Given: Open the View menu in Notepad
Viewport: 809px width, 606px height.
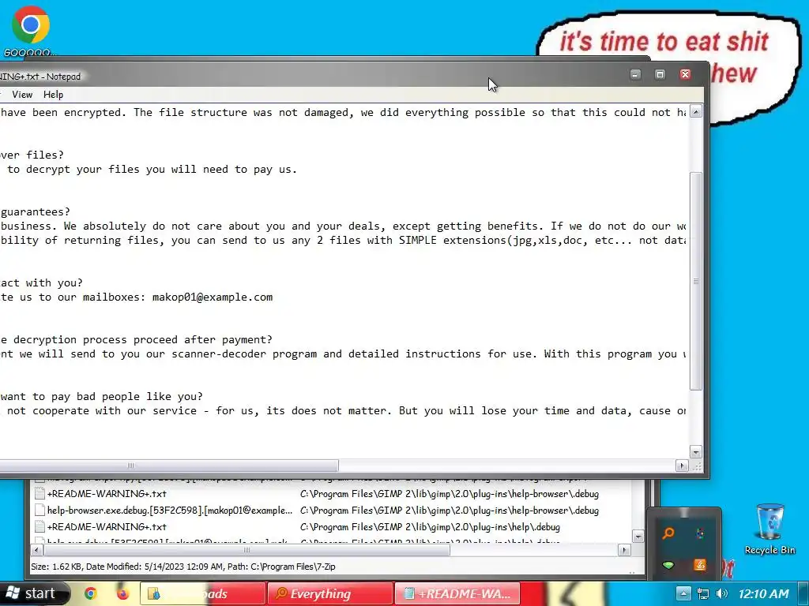Looking at the screenshot, I should click(22, 95).
